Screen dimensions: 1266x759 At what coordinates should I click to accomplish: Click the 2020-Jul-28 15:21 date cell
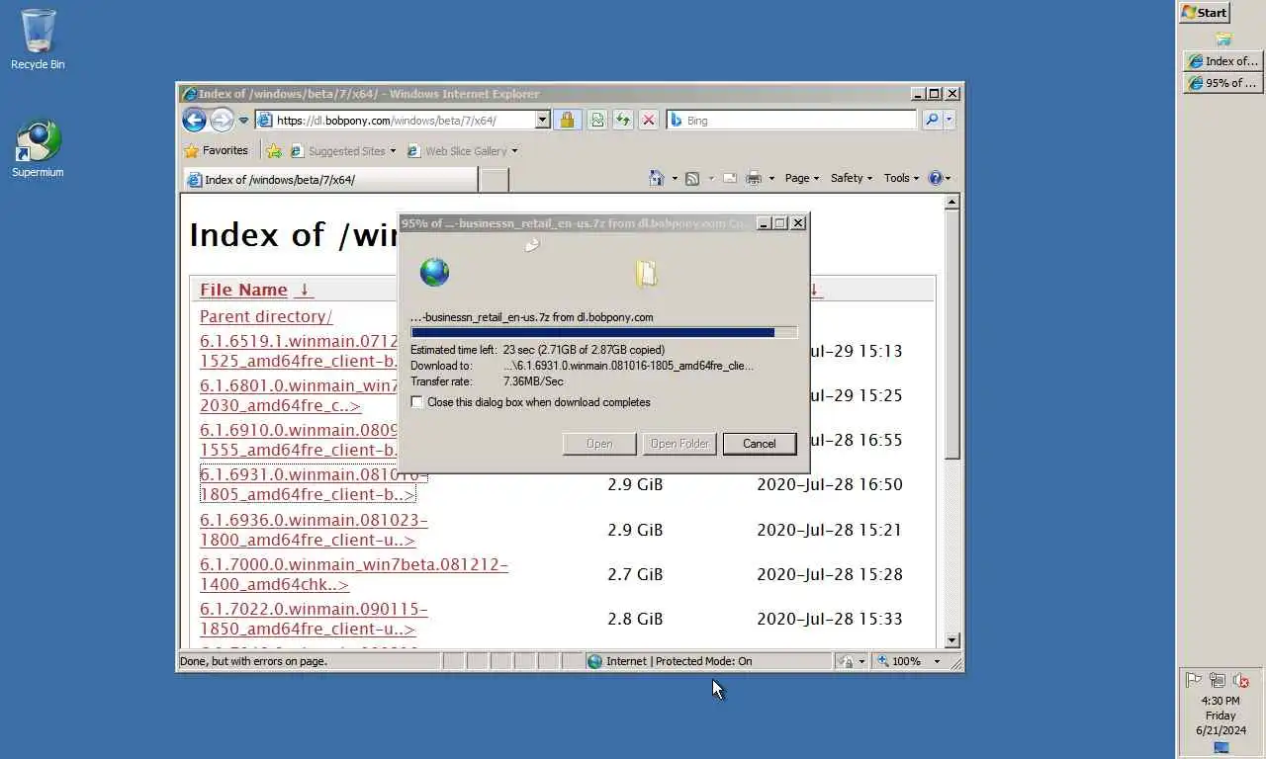click(830, 530)
